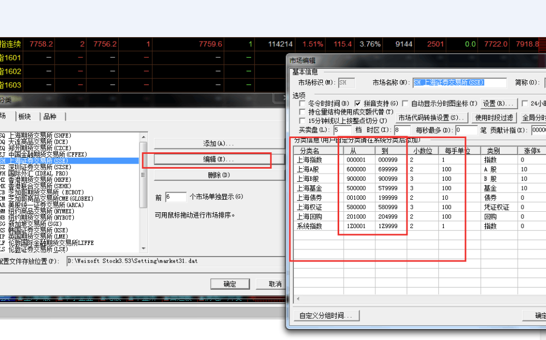This screenshot has width=546, height=340.
Task: Click the 时区(I) input field
Action: (x=403, y=130)
